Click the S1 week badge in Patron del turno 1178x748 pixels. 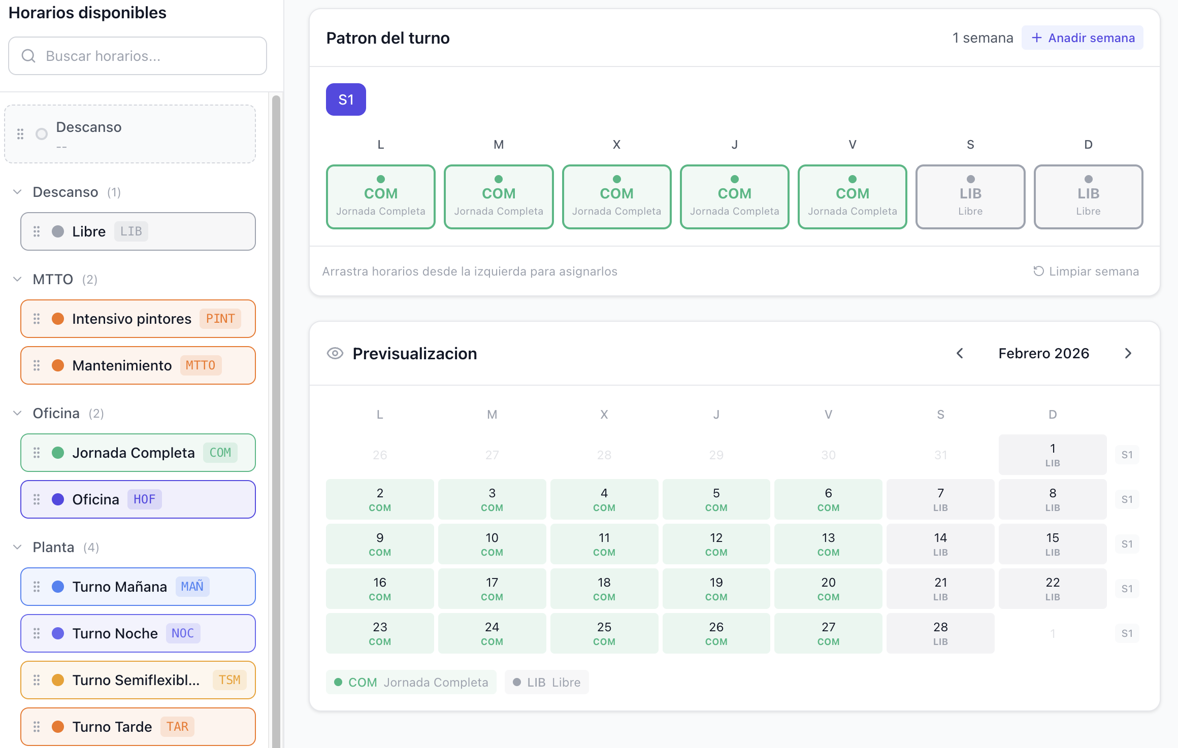[346, 99]
